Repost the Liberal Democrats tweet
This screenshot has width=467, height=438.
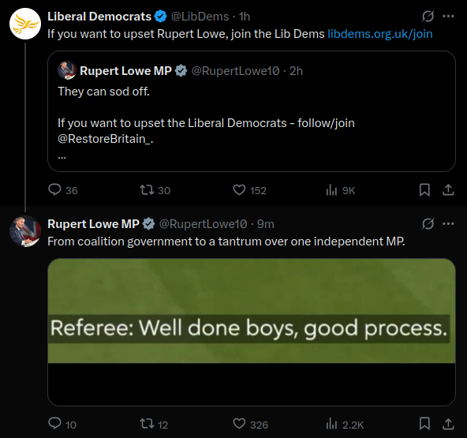155,190
